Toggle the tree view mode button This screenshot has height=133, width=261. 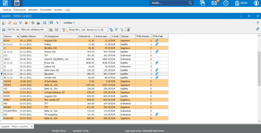click(57, 23)
